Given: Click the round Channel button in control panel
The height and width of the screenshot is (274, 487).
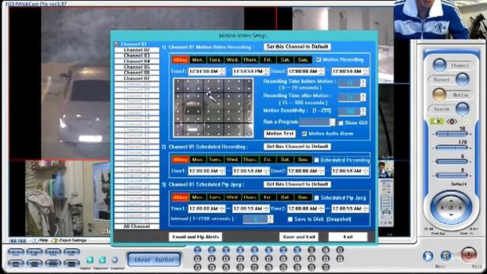Looking at the screenshot, I should pyautogui.click(x=440, y=65).
